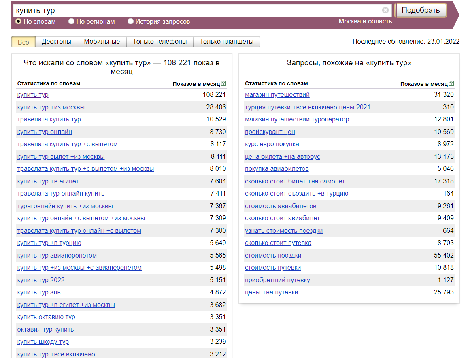Viewport: 468px width, 358px height.
Task: Open 'сколько стоит путевка' link
Action: tap(278, 243)
